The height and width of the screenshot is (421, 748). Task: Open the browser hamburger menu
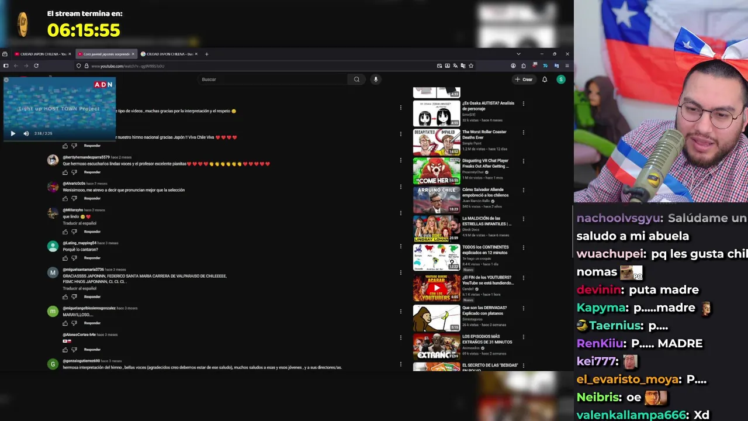click(567, 66)
